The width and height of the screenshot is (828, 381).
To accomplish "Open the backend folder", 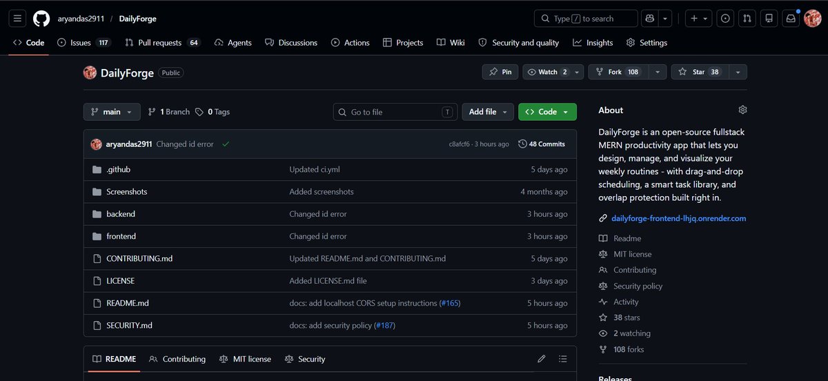I will [x=121, y=214].
